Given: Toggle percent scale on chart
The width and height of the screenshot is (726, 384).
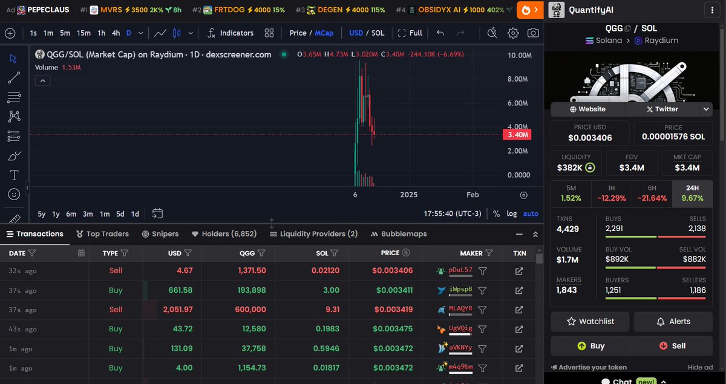Looking at the screenshot, I should [x=496, y=213].
